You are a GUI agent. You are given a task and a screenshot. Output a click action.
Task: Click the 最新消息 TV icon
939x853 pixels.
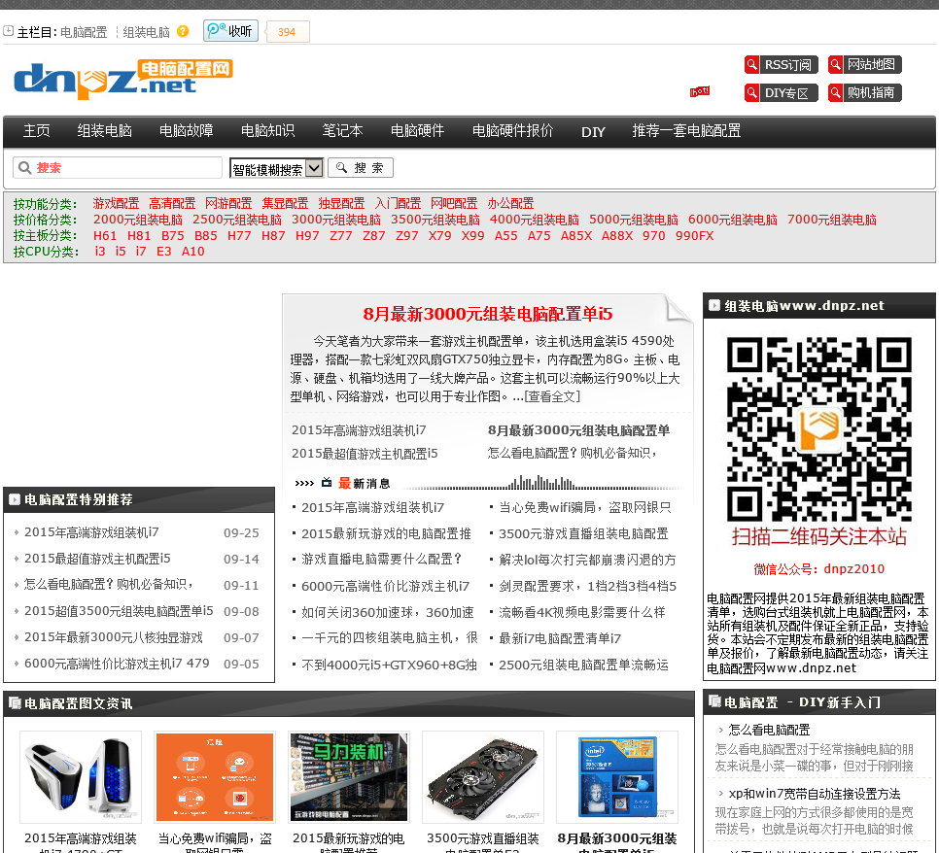click(327, 483)
